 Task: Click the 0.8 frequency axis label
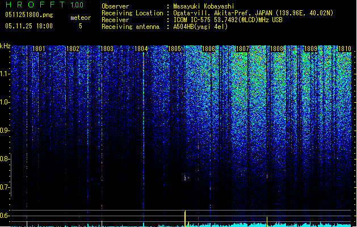tap(5, 159)
